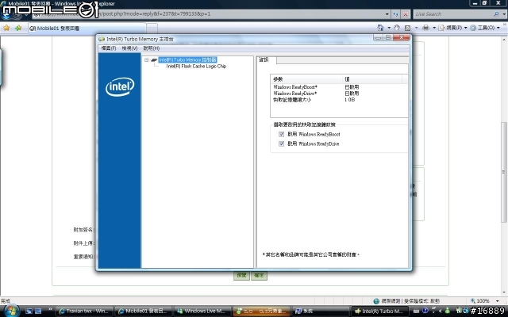The image size is (508, 317).
Task: Click the Windows Start orb
Action: coord(11,311)
